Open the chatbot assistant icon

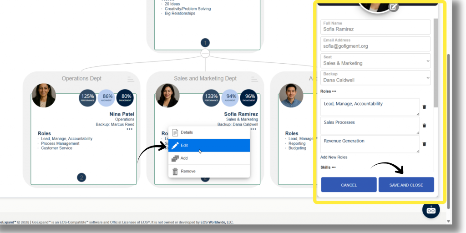pyautogui.click(x=431, y=210)
